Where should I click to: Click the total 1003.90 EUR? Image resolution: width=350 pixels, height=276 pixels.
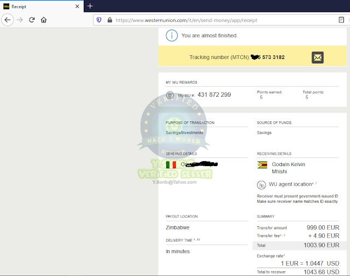pyautogui.click(x=322, y=245)
